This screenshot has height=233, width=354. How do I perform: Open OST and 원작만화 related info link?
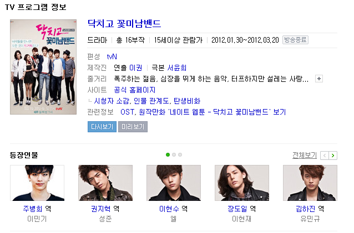coord(203,112)
